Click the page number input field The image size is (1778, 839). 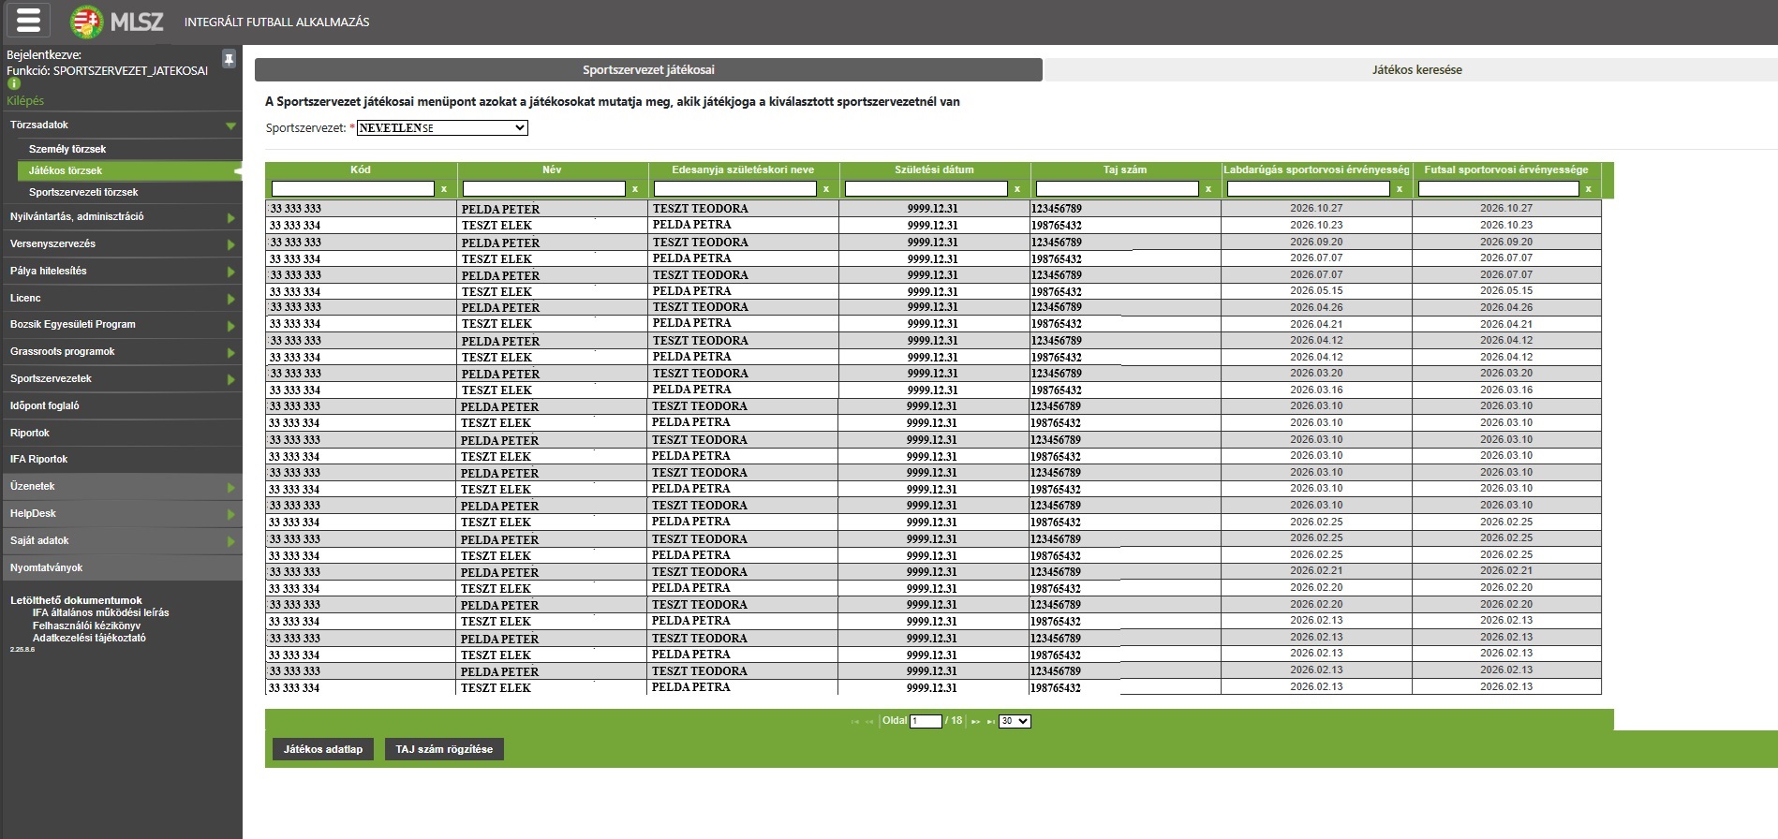926,721
